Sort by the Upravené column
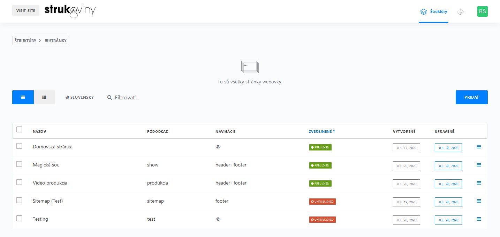The height and width of the screenshot is (237, 500). [x=445, y=131]
